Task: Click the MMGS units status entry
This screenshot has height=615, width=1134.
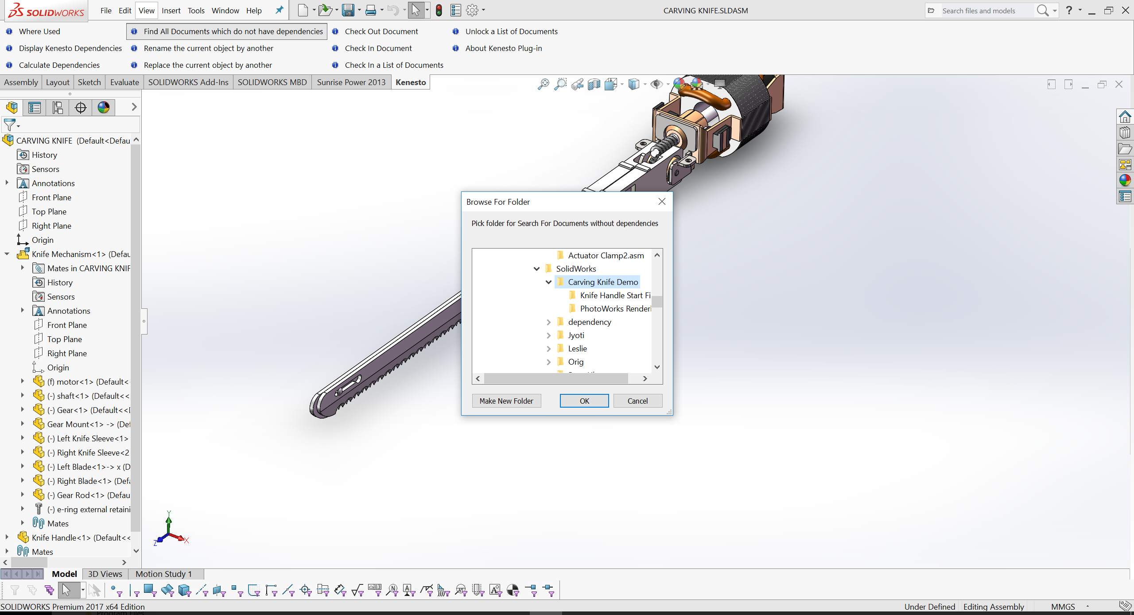Action: (x=1063, y=607)
